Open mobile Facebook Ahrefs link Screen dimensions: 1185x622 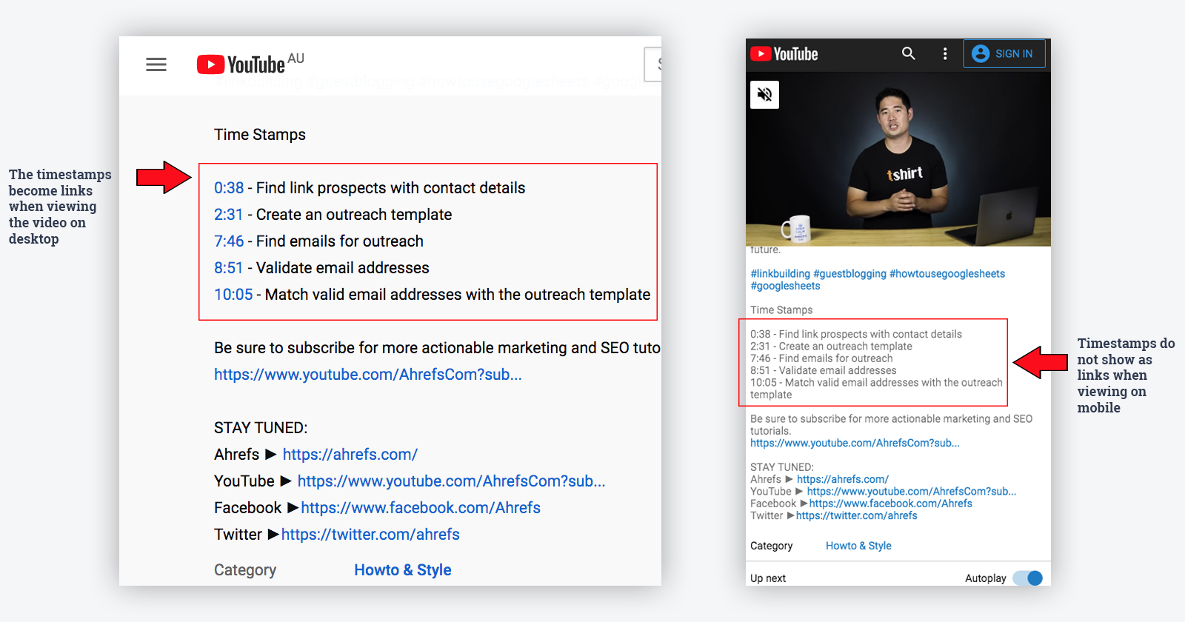coord(891,504)
